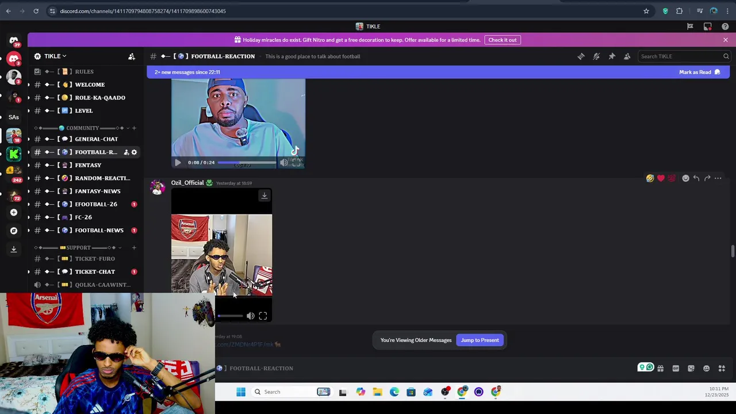Image resolution: width=736 pixels, height=414 pixels.
Task: Download the Ozil_Official video attachment
Action: 264,195
